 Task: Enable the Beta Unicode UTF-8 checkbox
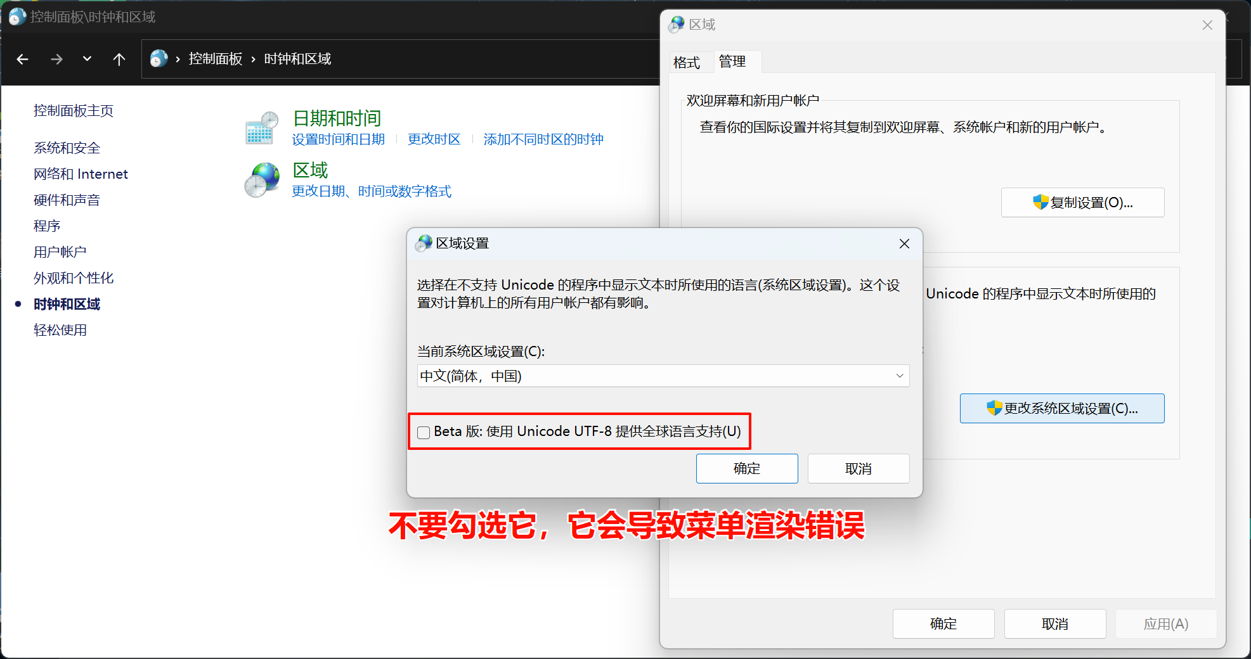[x=424, y=432]
